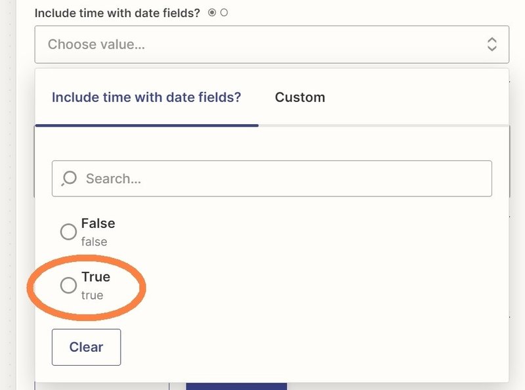Screen dimensions: 525x390
Task: Click the True option label
Action: 96,277
